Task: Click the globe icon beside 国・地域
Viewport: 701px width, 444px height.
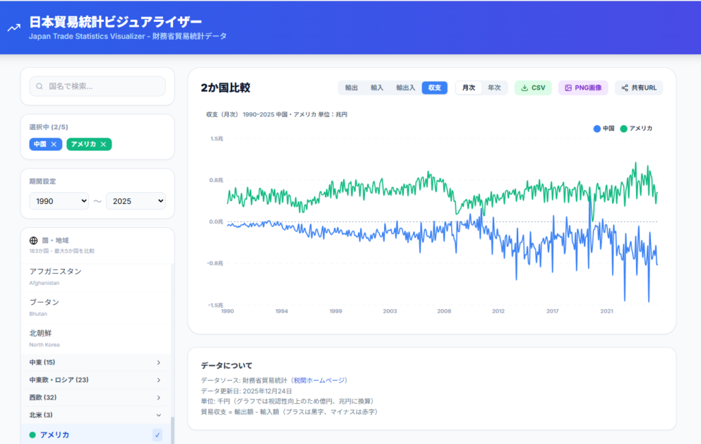Action: pyautogui.click(x=34, y=241)
